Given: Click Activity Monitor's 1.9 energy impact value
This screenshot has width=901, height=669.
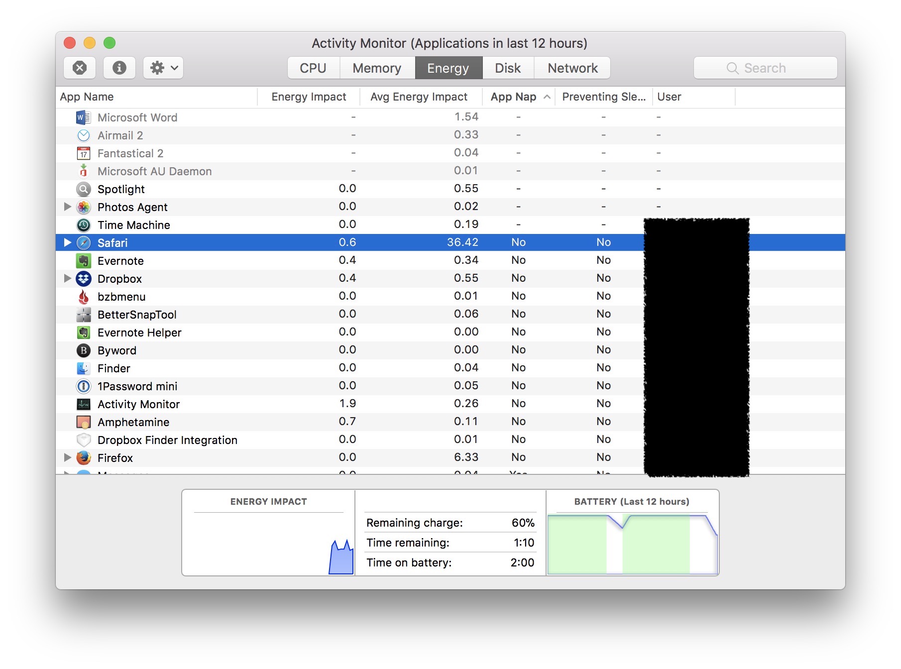Looking at the screenshot, I should coord(347,404).
